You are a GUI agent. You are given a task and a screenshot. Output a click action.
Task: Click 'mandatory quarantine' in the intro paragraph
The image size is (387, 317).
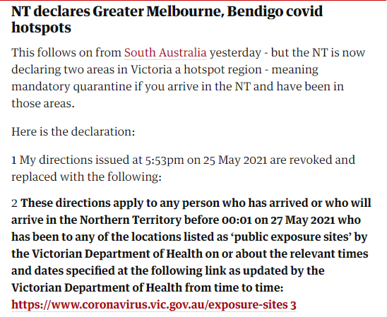pos(71,87)
